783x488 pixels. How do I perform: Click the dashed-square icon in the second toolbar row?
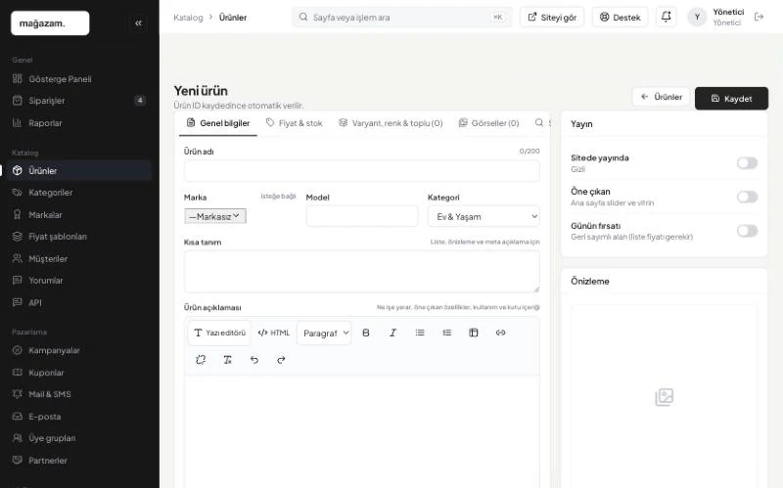pyautogui.click(x=201, y=360)
